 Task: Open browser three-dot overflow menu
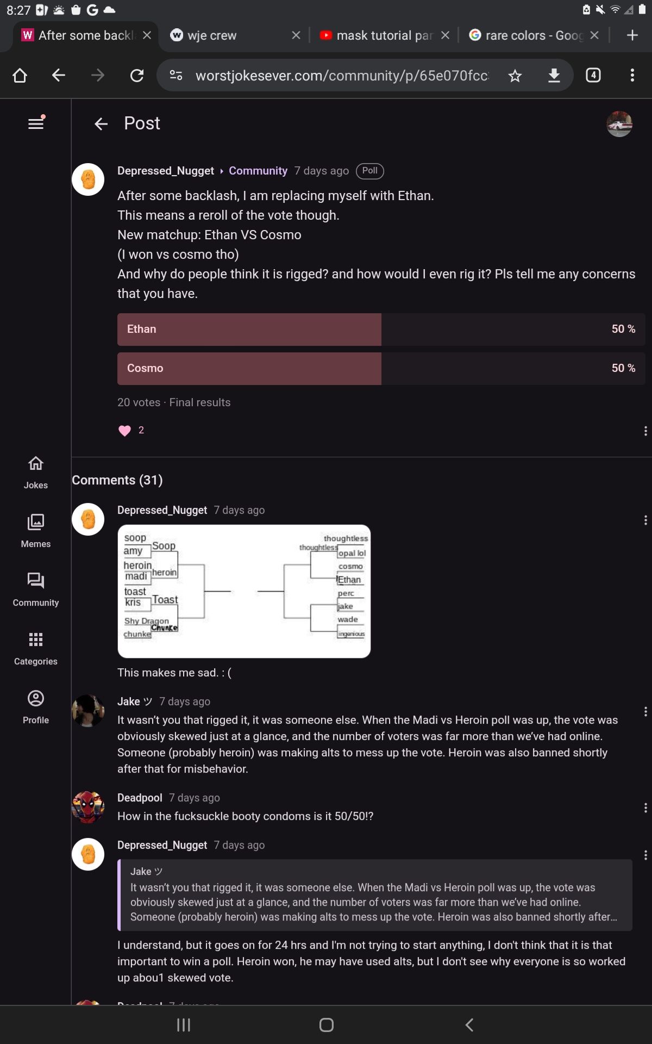[632, 76]
